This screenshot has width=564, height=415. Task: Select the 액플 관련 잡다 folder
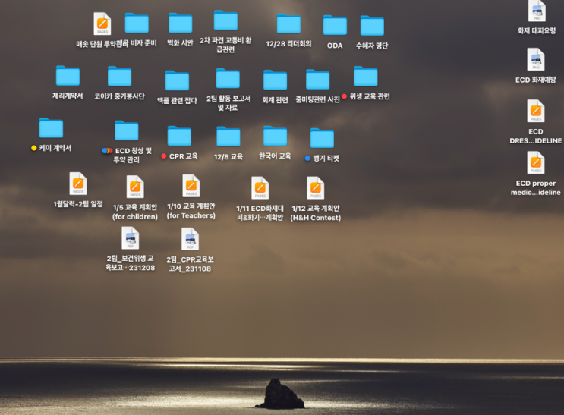177,80
